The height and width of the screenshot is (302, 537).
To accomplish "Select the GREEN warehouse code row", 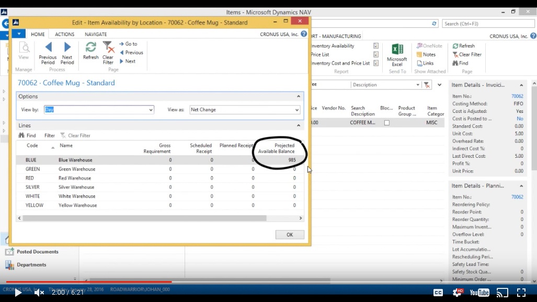I will click(32, 169).
